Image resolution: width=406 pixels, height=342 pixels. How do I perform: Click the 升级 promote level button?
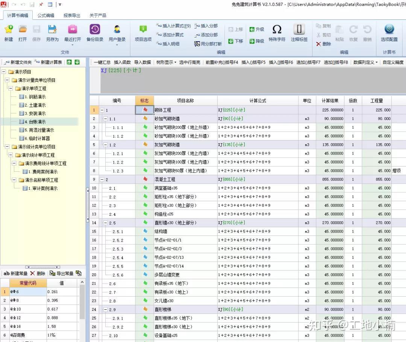(257, 29)
